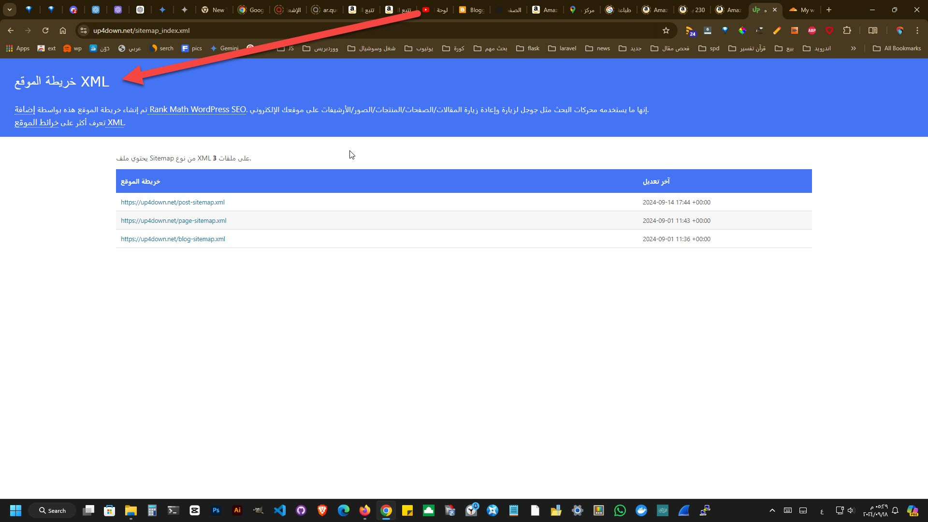The image size is (928, 522).
Task: Open Visual Studio Code from the taskbar
Action: tap(280, 510)
